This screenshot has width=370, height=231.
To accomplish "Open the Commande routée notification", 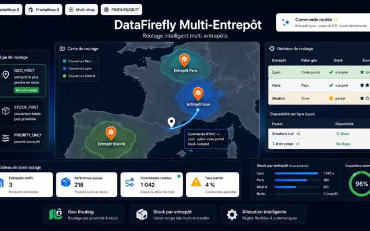I will pos(323,23).
